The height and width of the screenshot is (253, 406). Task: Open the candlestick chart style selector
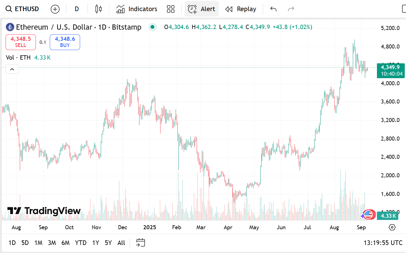(98, 9)
